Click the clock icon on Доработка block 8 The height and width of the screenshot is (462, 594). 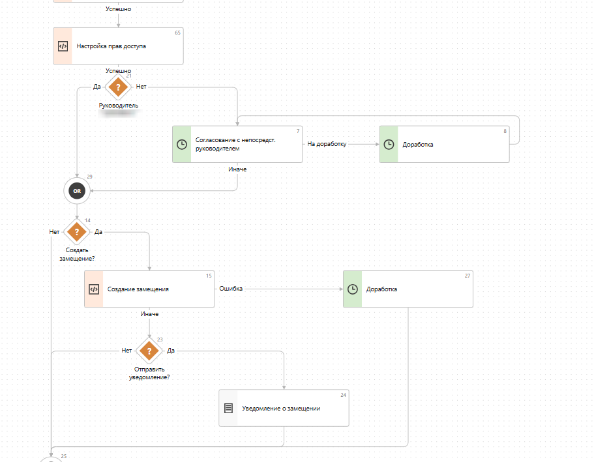coord(389,145)
